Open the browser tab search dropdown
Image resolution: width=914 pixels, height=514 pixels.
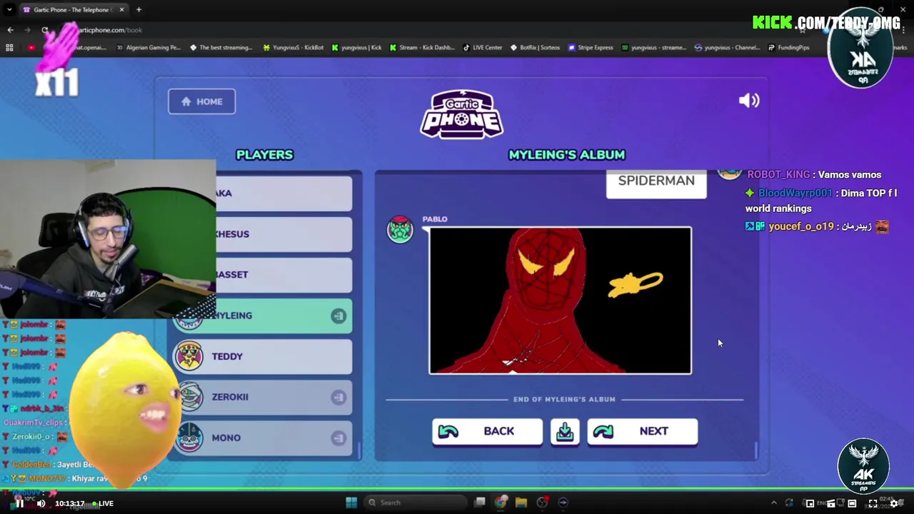click(x=9, y=10)
